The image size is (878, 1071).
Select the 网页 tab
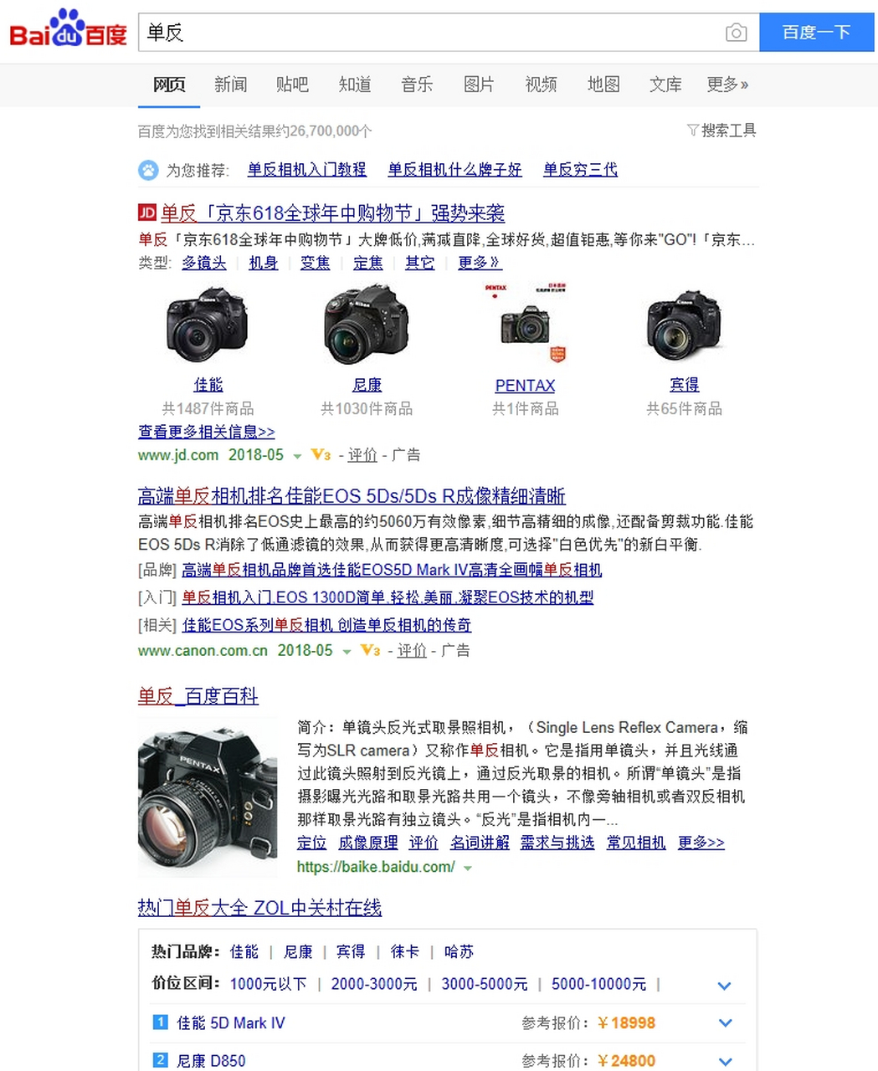point(169,85)
